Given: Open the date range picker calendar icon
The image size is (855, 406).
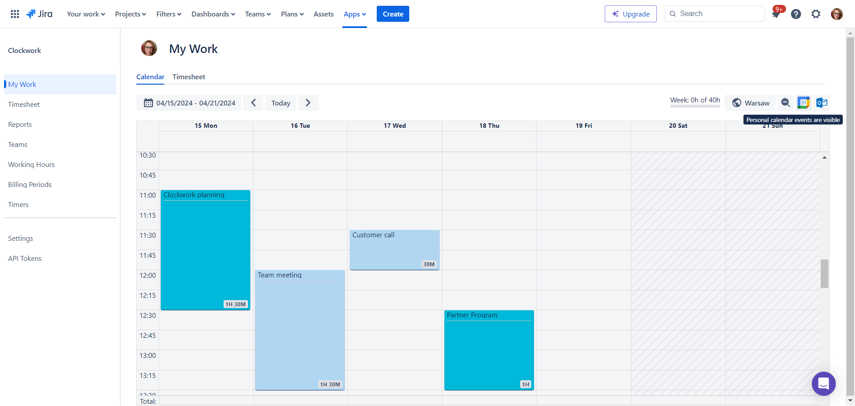Looking at the screenshot, I should point(148,102).
